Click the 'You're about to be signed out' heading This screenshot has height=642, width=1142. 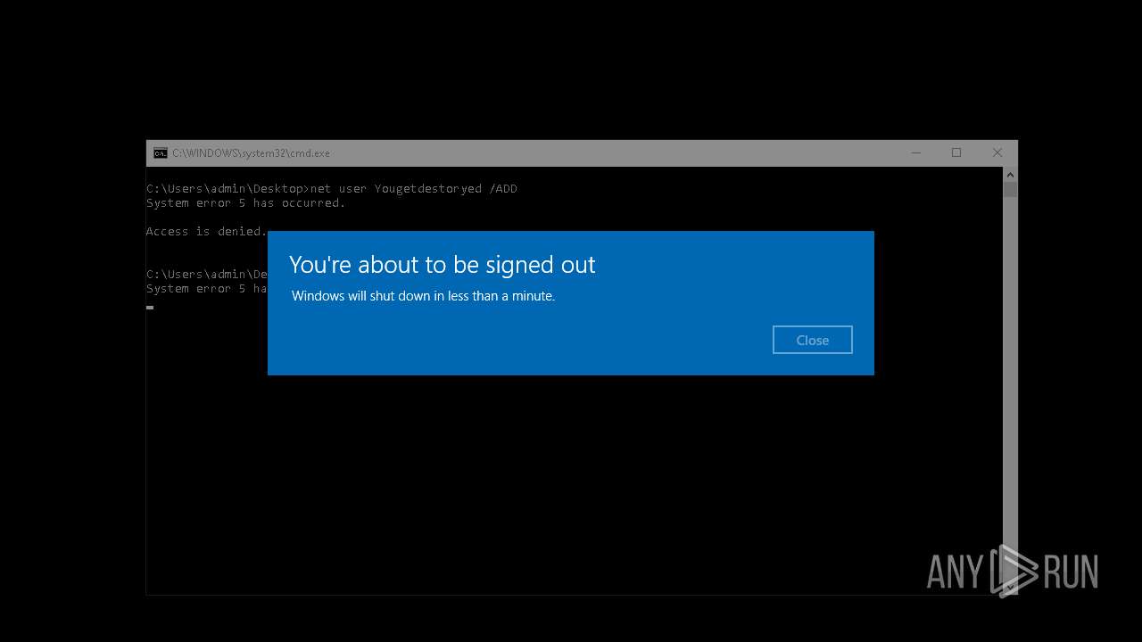coord(442,265)
